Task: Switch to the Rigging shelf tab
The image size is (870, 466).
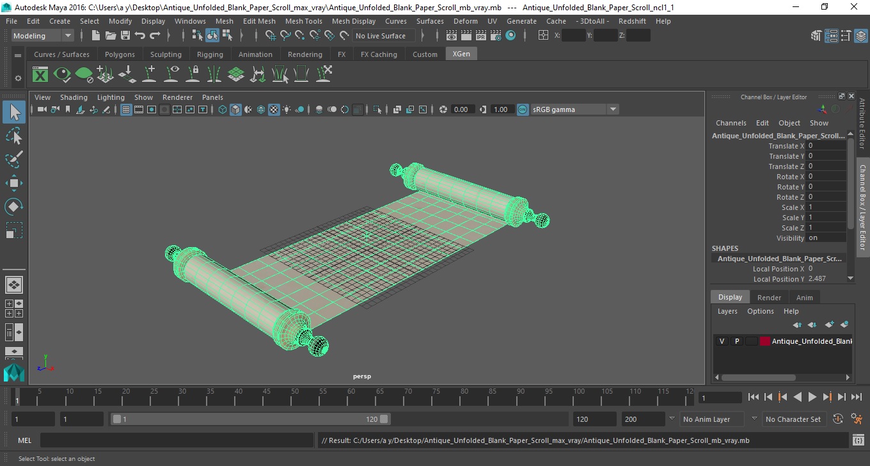Action: (210, 54)
